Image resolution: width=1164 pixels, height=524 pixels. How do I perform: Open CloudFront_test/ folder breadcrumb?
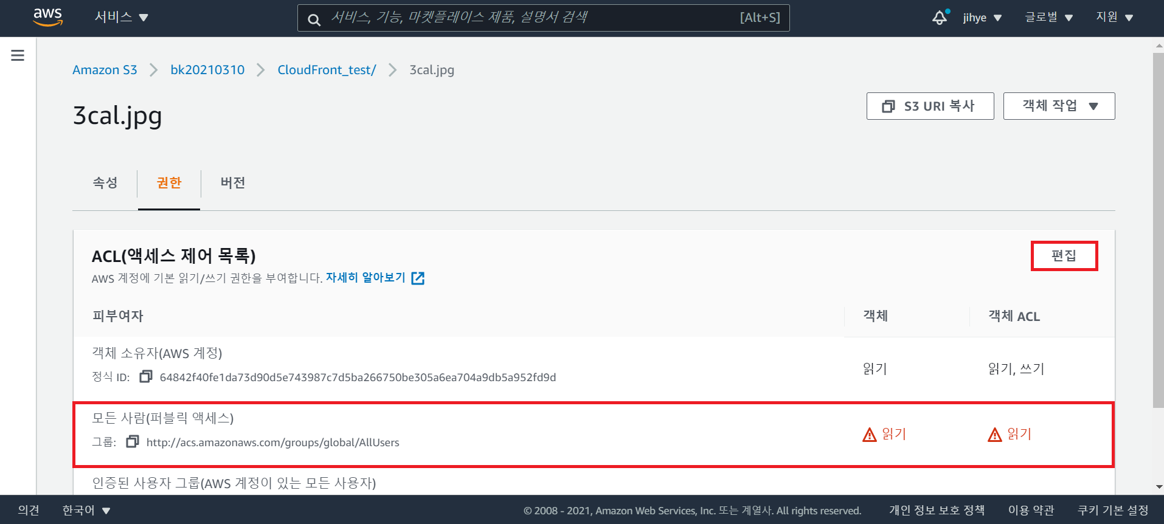point(327,70)
